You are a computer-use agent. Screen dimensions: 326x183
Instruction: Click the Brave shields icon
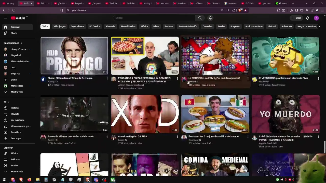(241, 10)
